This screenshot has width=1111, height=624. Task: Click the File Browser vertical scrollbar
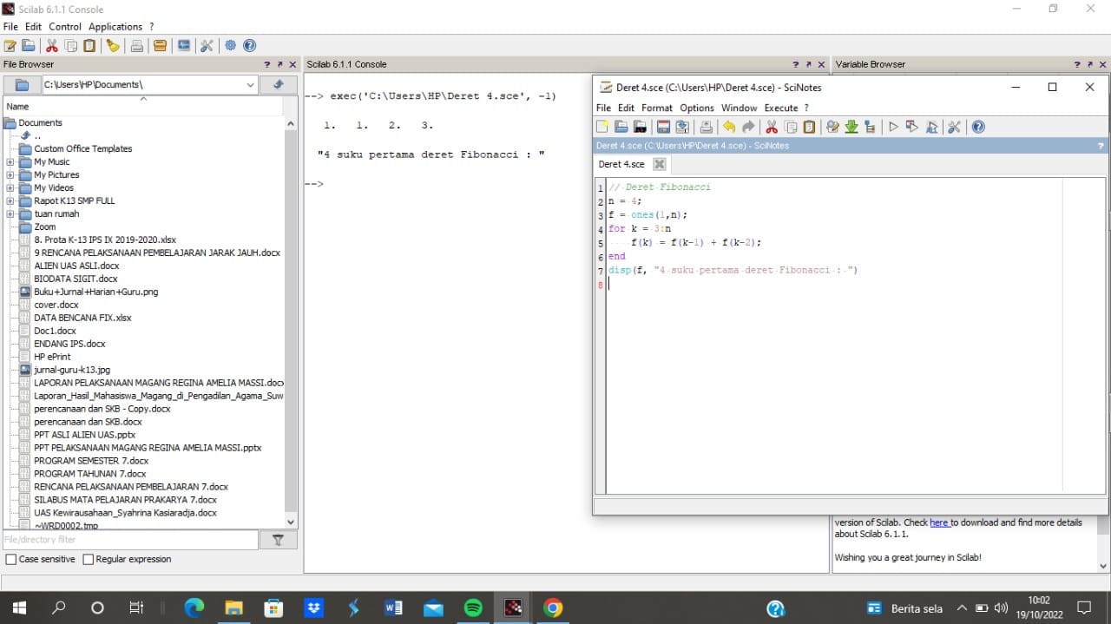(291, 321)
